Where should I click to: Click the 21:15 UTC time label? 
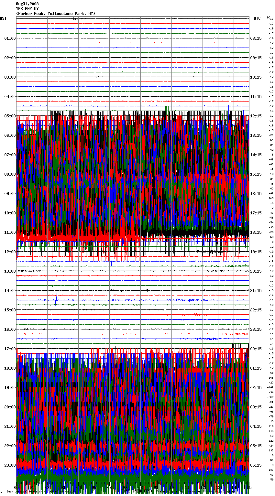(256, 291)
